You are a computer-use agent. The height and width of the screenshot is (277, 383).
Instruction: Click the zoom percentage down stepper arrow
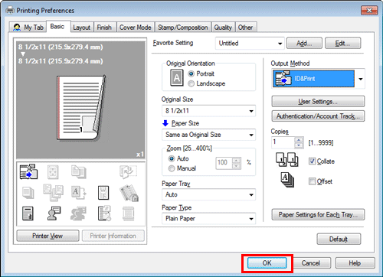[237, 166]
